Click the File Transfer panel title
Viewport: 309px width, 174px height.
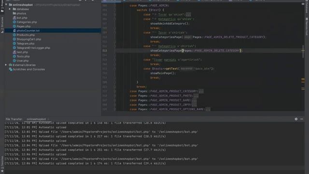[14, 119]
